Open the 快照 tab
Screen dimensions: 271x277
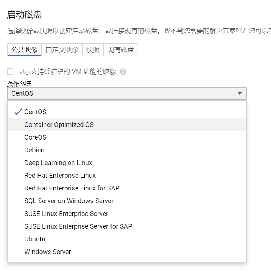(x=93, y=50)
